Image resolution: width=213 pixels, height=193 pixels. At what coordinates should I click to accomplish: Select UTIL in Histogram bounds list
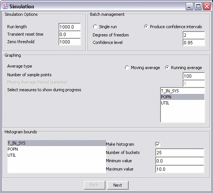(57, 155)
